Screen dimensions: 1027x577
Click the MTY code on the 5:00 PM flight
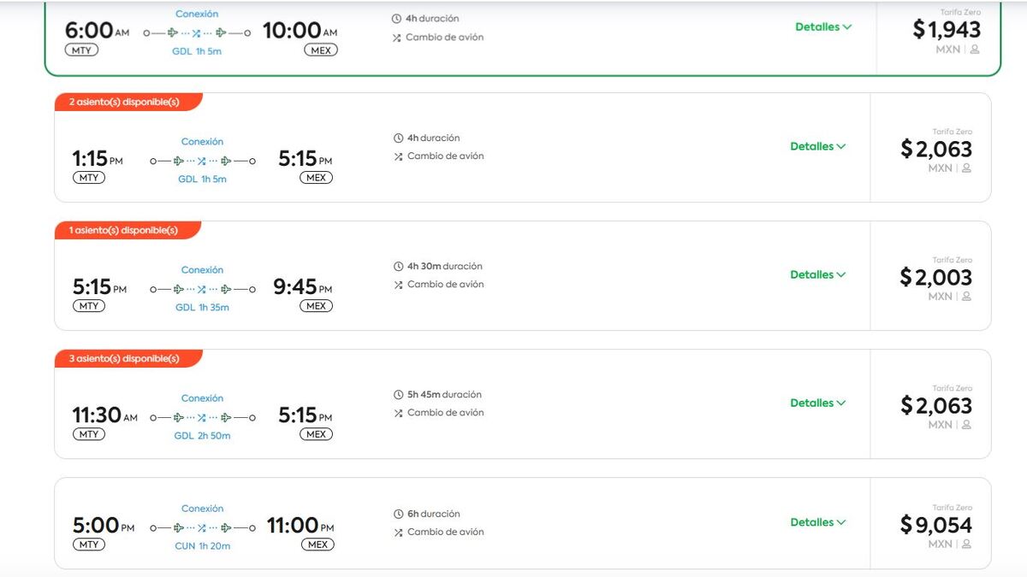pos(89,545)
